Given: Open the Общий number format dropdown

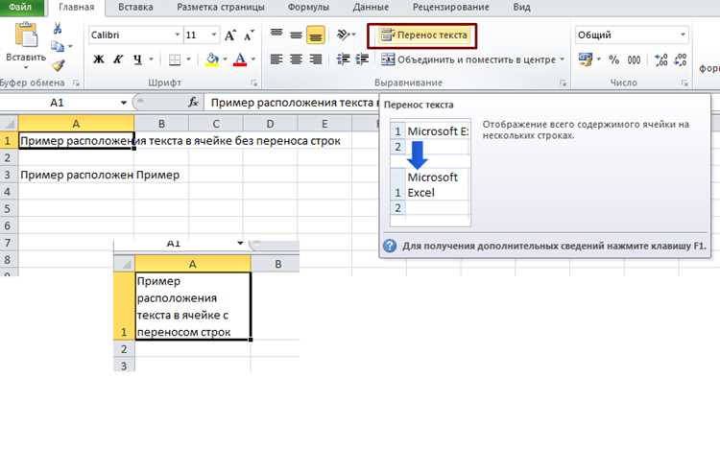Looking at the screenshot, I should coord(683,35).
